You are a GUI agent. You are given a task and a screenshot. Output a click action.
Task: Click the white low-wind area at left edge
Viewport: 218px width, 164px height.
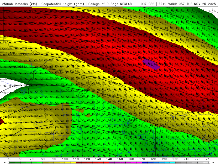tap(10, 86)
